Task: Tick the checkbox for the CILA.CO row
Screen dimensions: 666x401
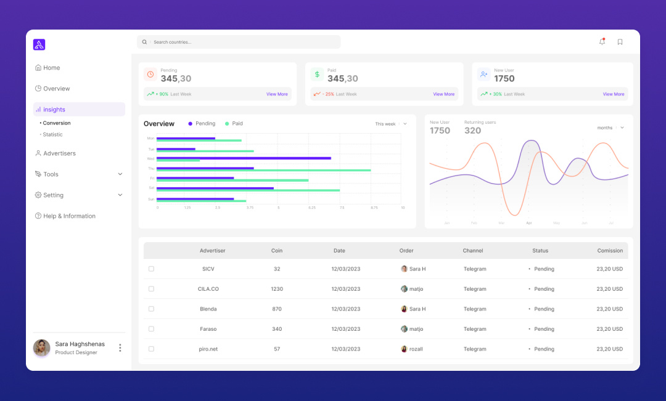Action: tap(151, 289)
